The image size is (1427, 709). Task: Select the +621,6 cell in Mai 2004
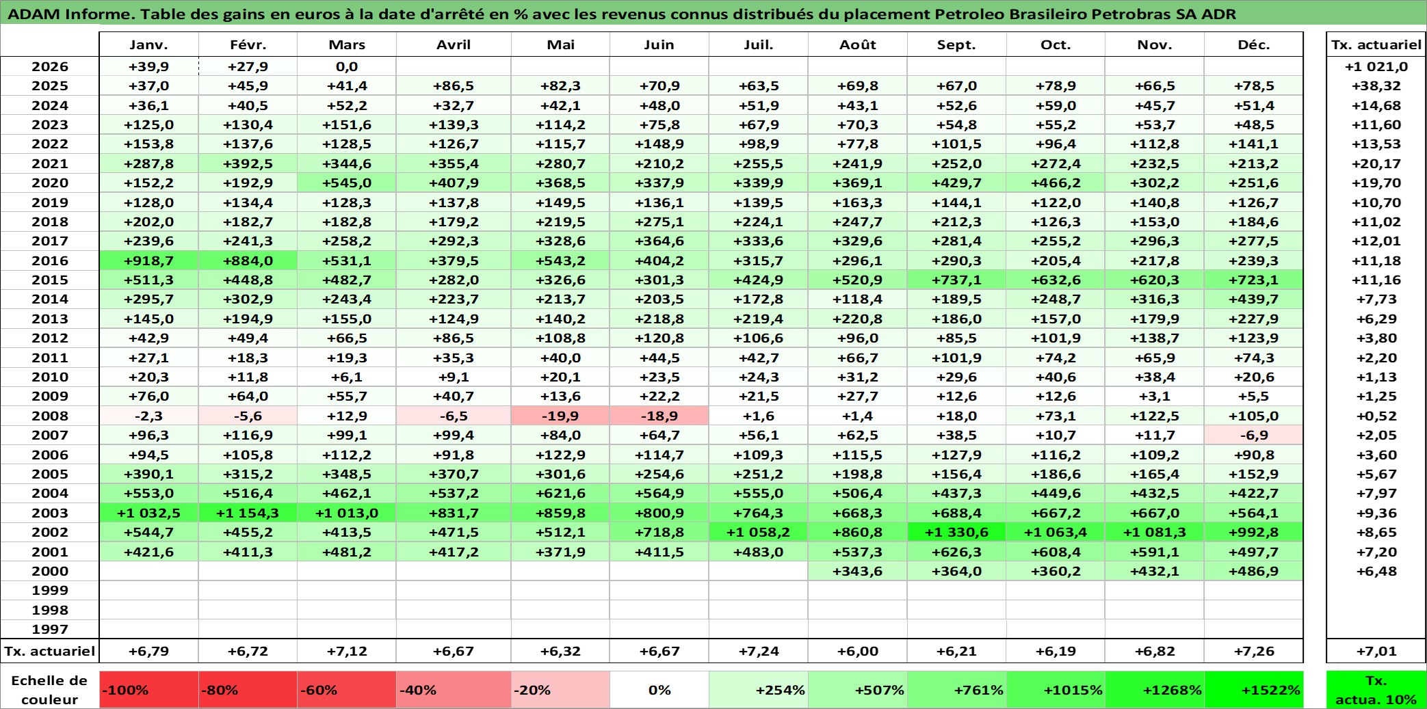(560, 493)
